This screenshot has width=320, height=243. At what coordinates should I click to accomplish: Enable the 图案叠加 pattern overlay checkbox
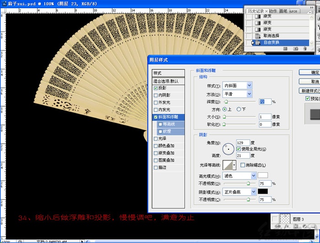click(x=156, y=160)
